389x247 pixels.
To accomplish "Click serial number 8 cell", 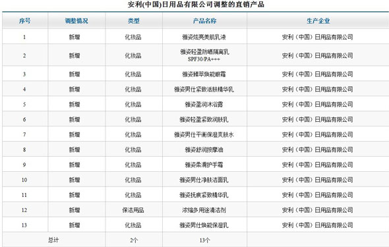I will coord(24,150).
